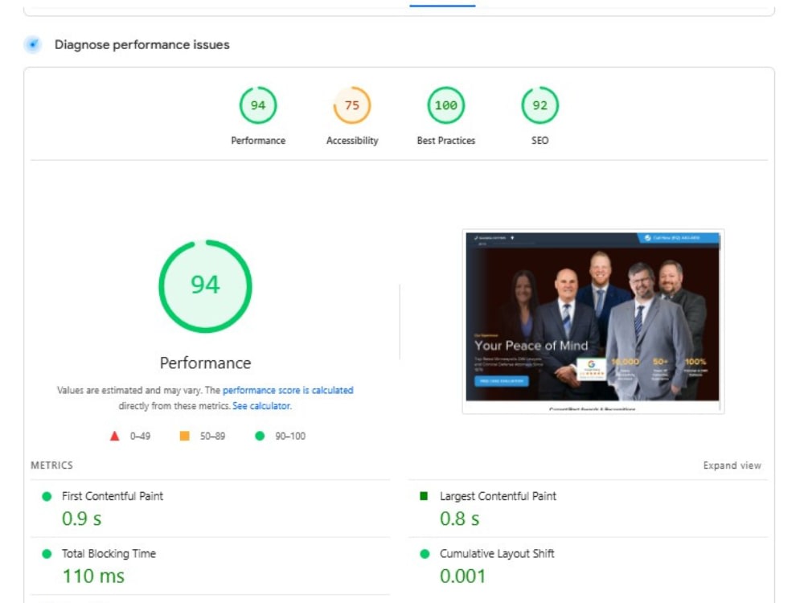
Task: Click the Diagnose performance issues icon
Action: pos(33,44)
